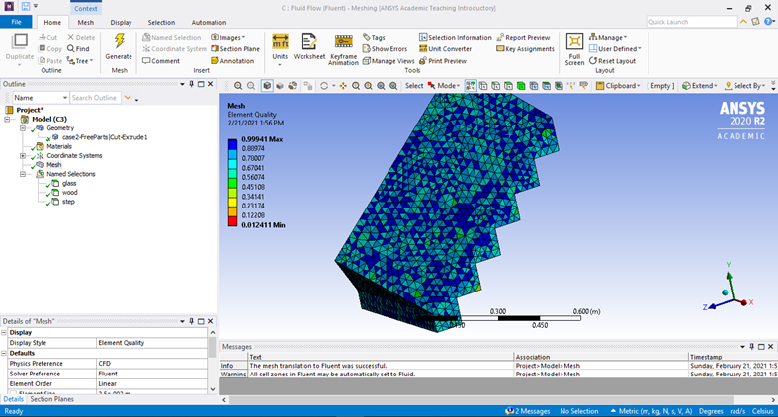Collapse the Display section in Details
This screenshot has height=417, width=778.
4,333
